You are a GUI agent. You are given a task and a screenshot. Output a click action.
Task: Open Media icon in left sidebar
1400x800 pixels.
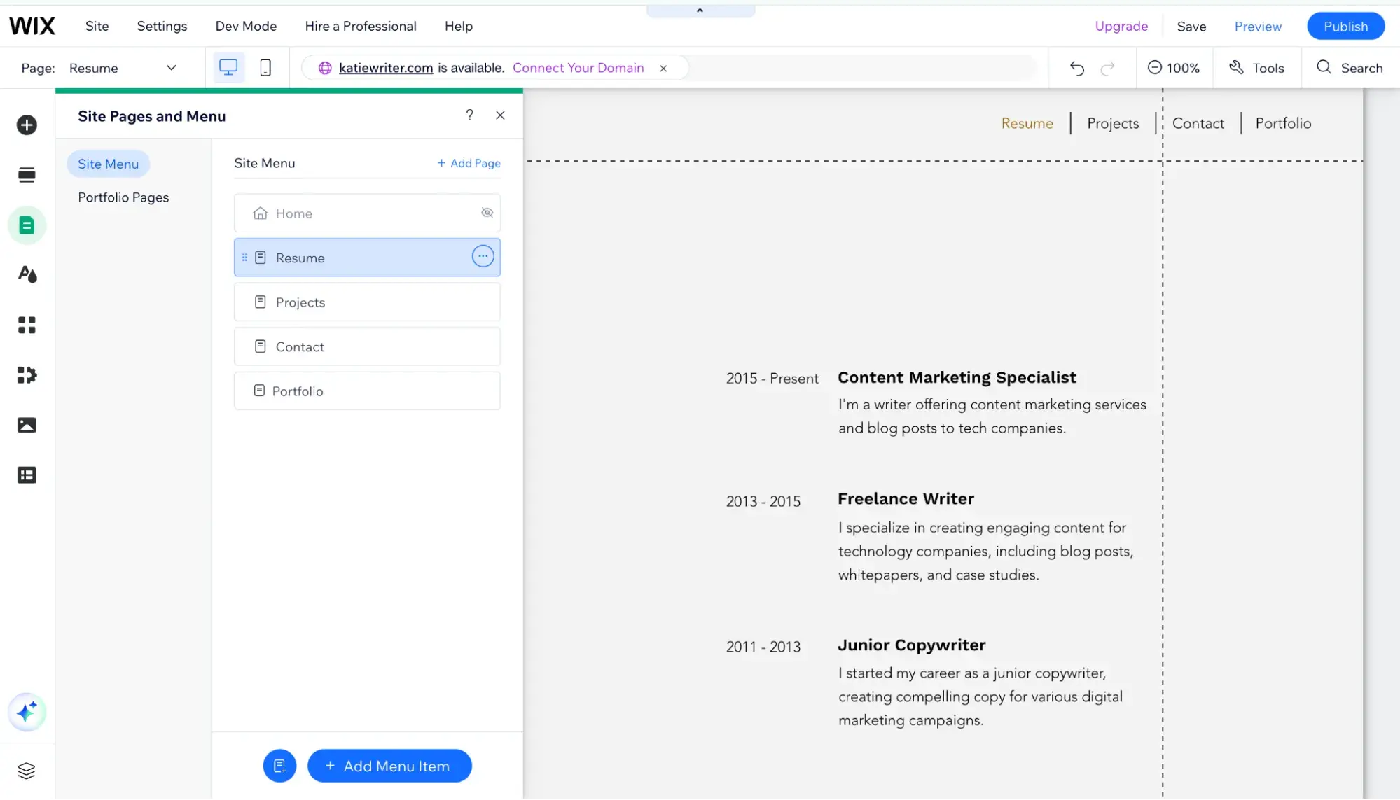[x=27, y=425]
